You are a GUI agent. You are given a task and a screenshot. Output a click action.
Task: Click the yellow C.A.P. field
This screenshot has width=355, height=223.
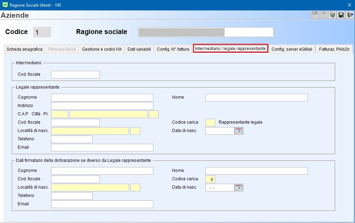(x=59, y=114)
